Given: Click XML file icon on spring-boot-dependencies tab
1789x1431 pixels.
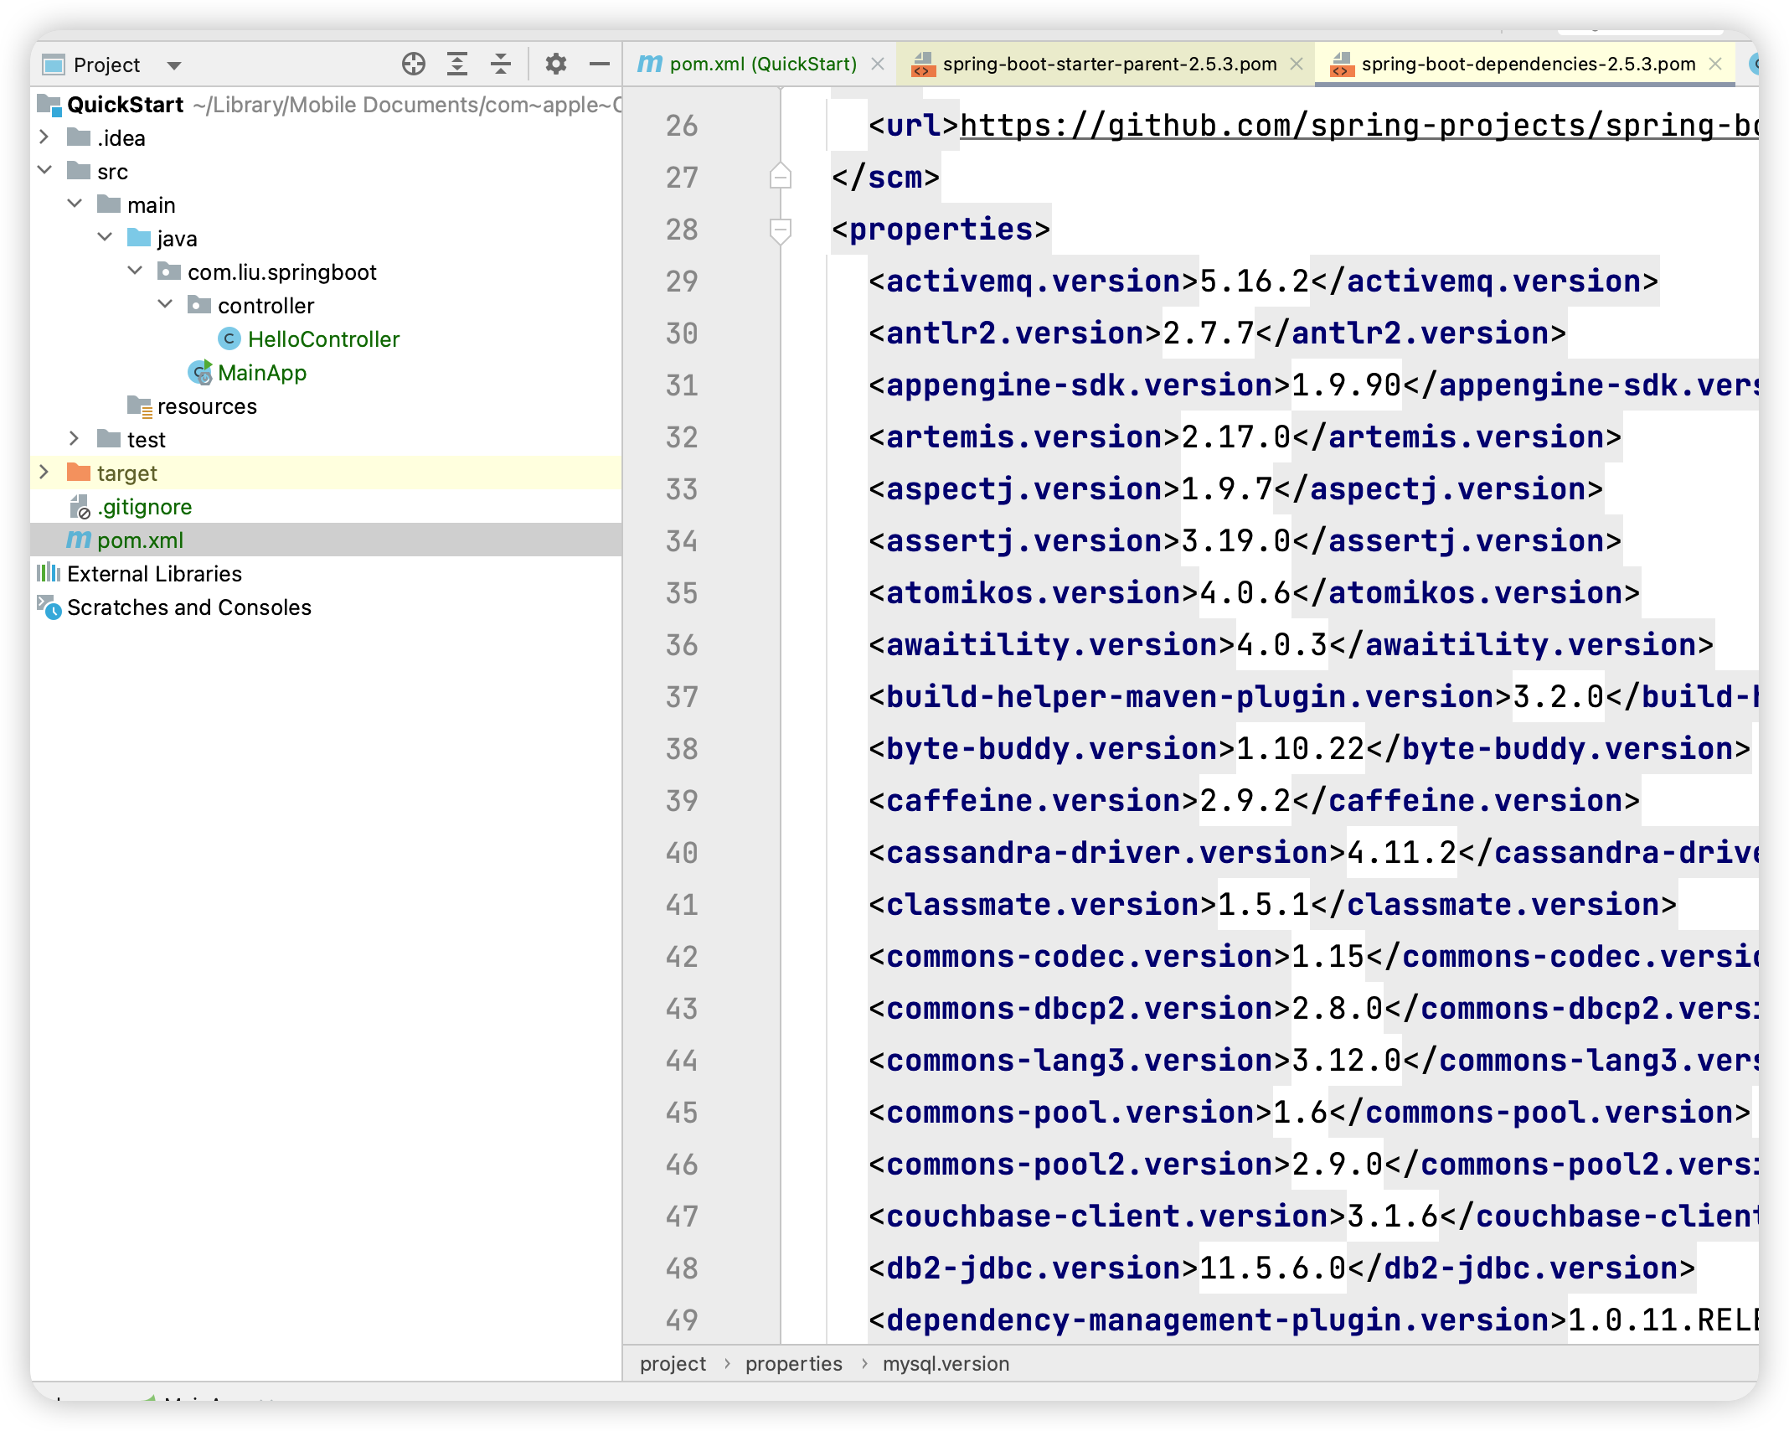Looking at the screenshot, I should 1342,64.
